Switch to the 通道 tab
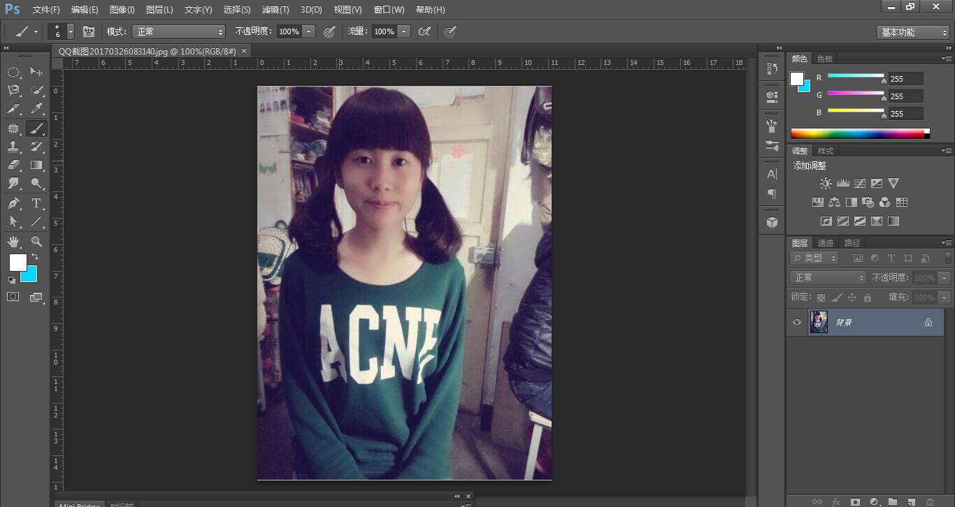The image size is (955, 507). tap(826, 243)
